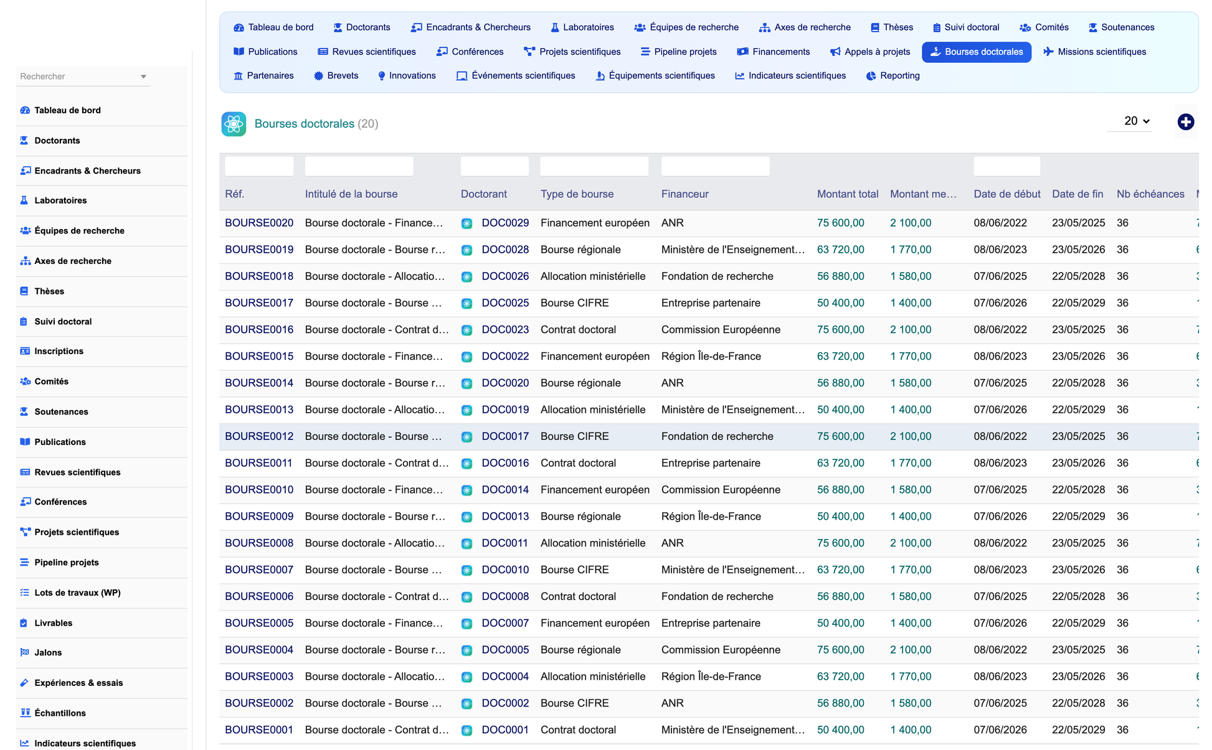1212x750 pixels.
Task: Click the Projets scientifiques diagram icon in sidebar
Action: coord(25,532)
